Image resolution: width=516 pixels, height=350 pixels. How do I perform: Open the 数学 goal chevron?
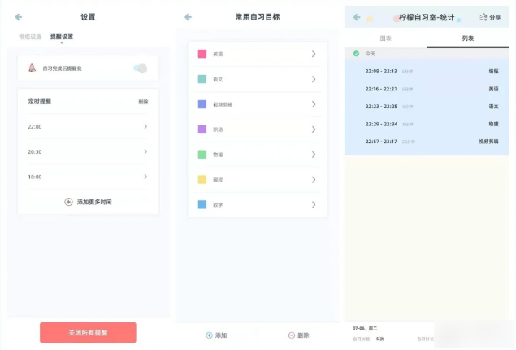click(314, 204)
